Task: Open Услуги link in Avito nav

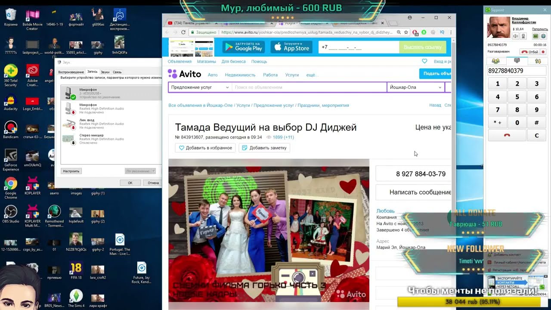Action: (292, 75)
